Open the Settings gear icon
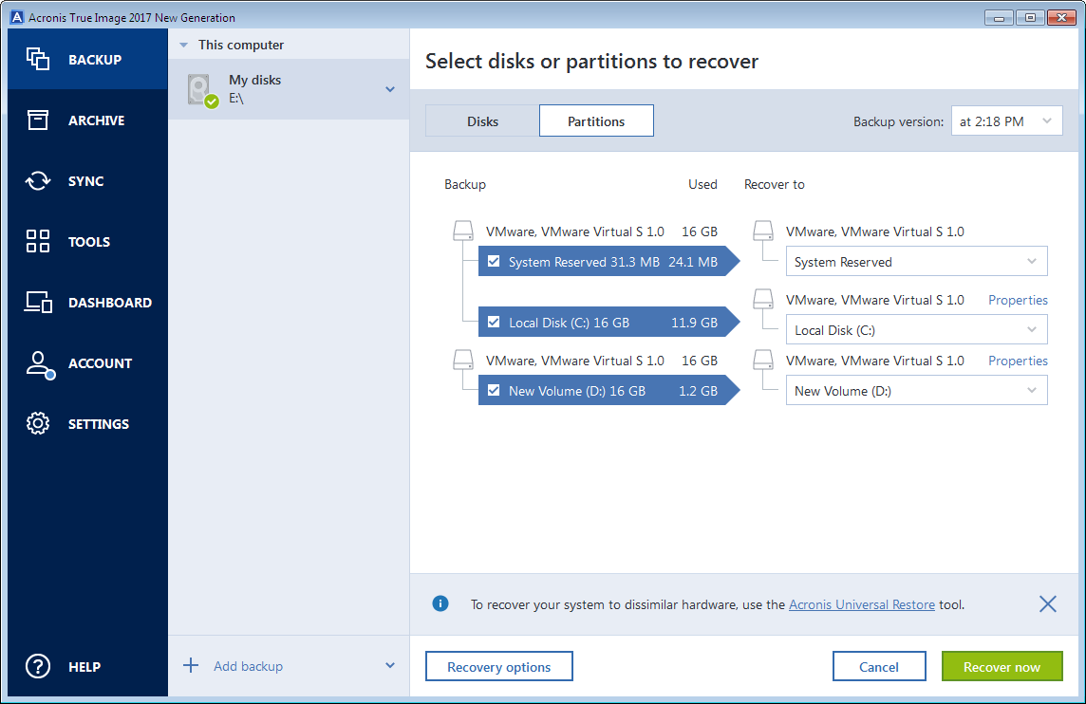Image resolution: width=1086 pixels, height=704 pixels. (38, 424)
